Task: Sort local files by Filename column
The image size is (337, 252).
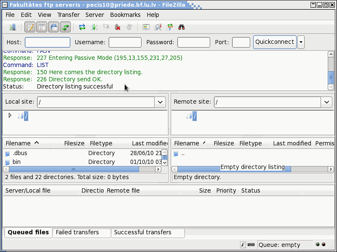Action: pyautogui.click(x=28, y=143)
